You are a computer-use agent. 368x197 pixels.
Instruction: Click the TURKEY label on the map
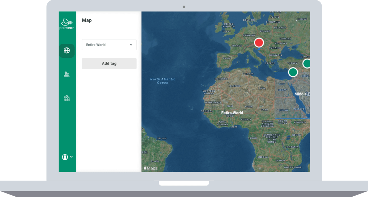click(292, 63)
